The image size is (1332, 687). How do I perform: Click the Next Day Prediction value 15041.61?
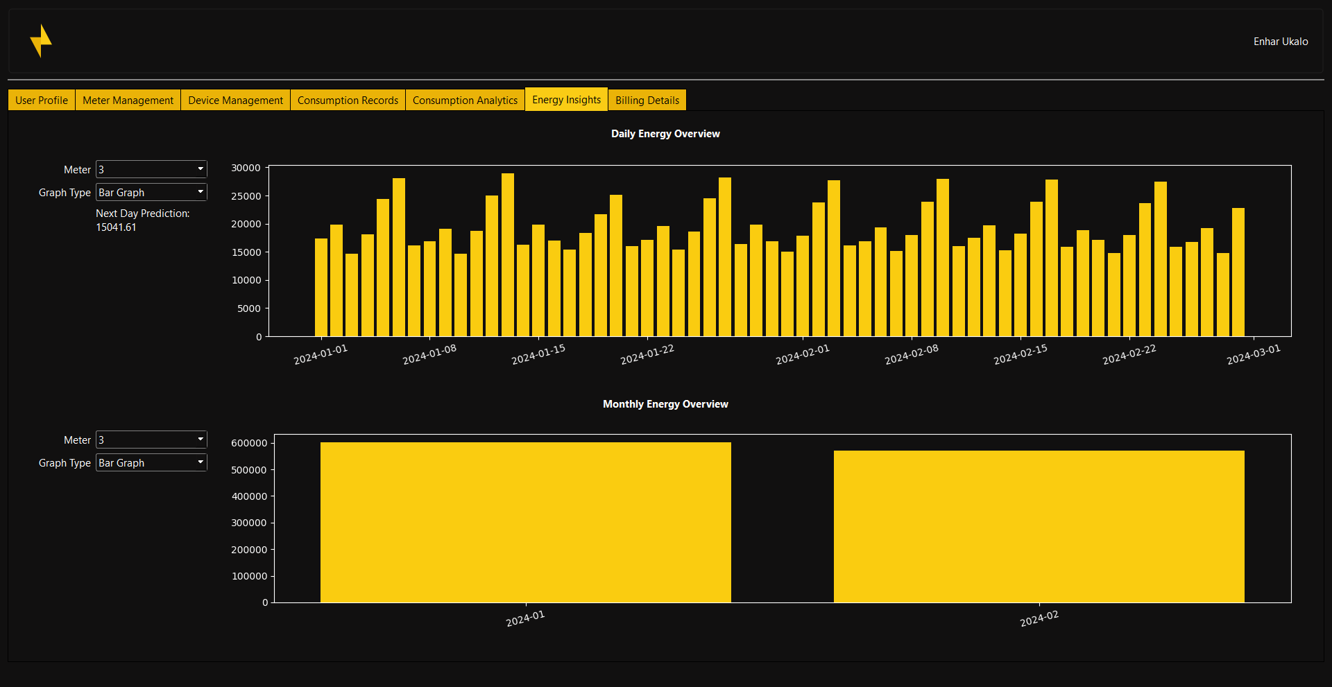point(116,227)
